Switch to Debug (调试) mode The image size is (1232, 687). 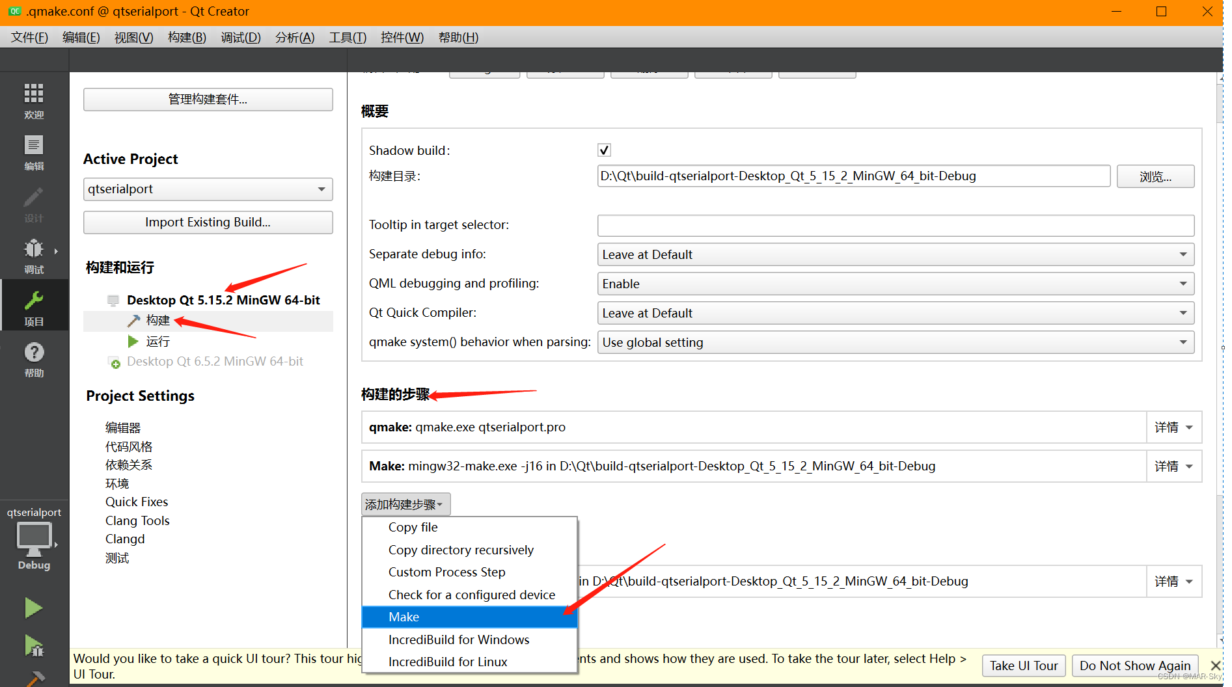[x=34, y=256]
